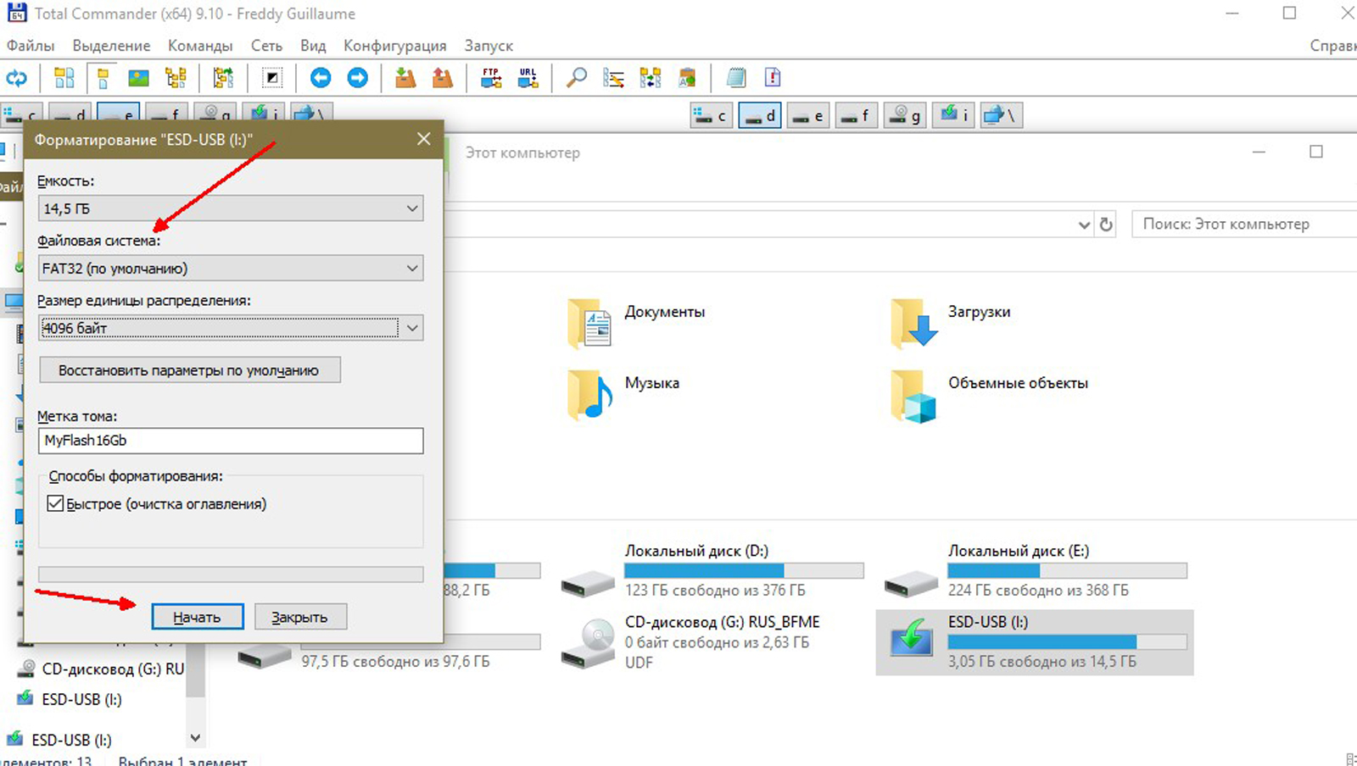Select Локальный диск (D:) drive icon
The image size is (1357, 766).
coord(588,583)
